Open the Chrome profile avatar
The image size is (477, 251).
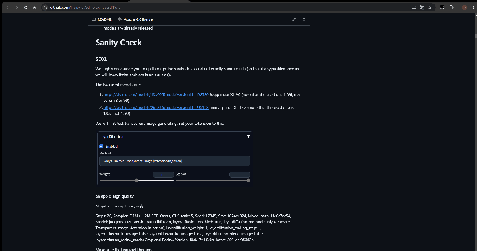point(464,7)
